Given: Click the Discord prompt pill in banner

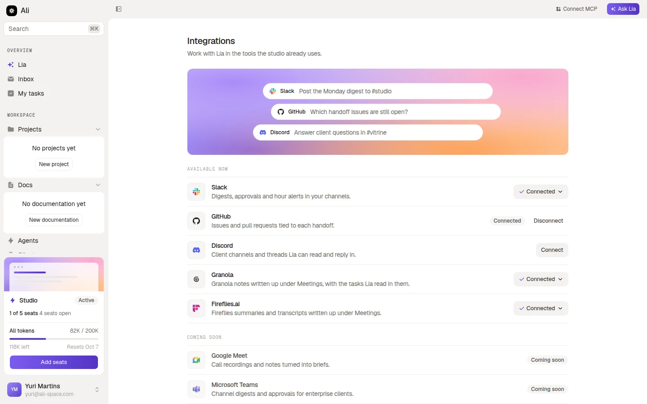Looking at the screenshot, I should click(x=368, y=132).
